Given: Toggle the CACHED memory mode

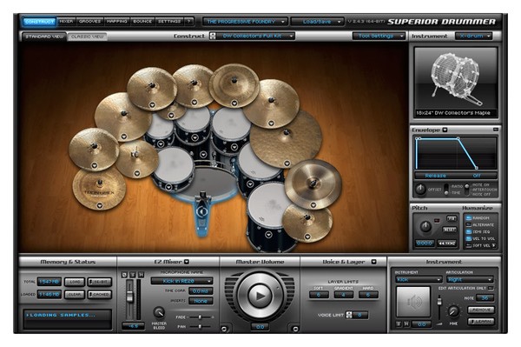Looking at the screenshot, I should click(99, 295).
